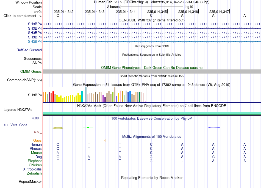Open the RefSeq Curated track label
The width and height of the screenshot is (261, 188).
(29, 50)
